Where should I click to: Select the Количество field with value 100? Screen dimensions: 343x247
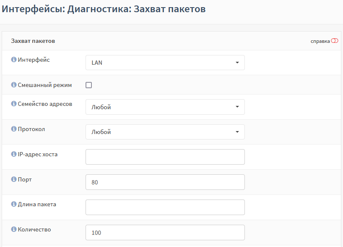point(165,232)
